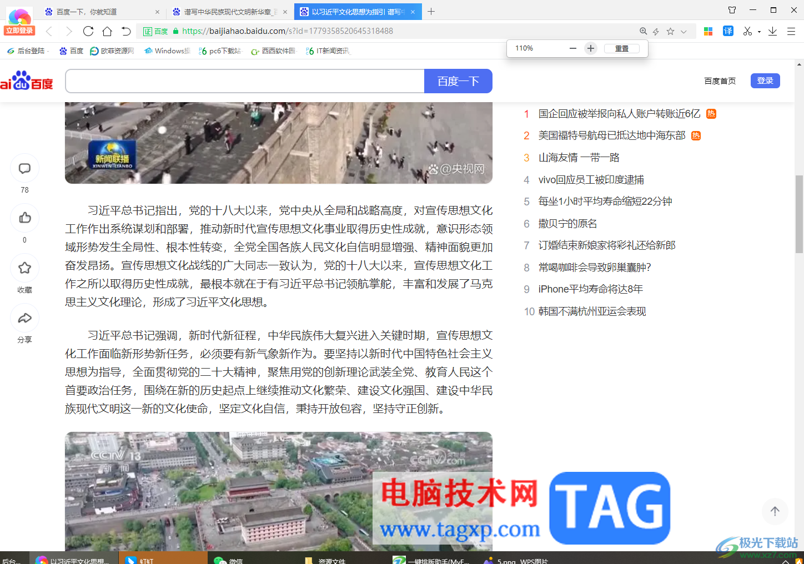Open the browser translate tool

(x=728, y=32)
